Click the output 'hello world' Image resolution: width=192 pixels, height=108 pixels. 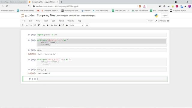click(44, 73)
